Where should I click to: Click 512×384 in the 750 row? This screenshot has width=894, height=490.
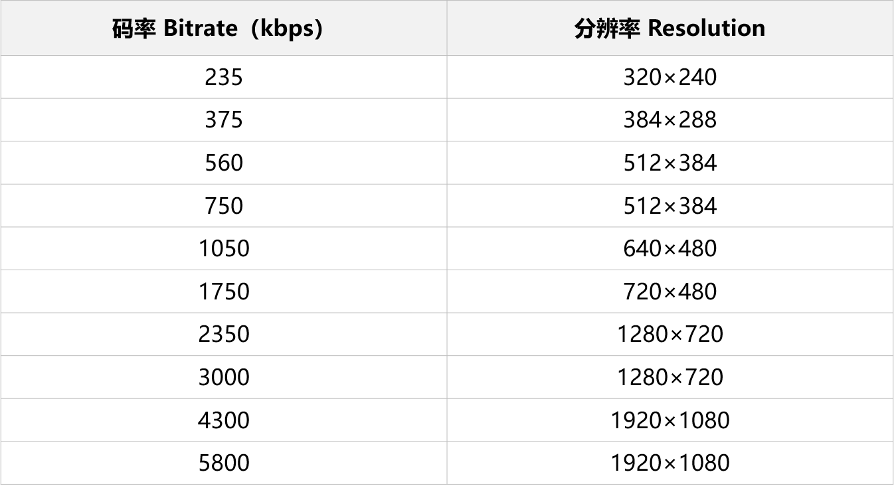670,206
